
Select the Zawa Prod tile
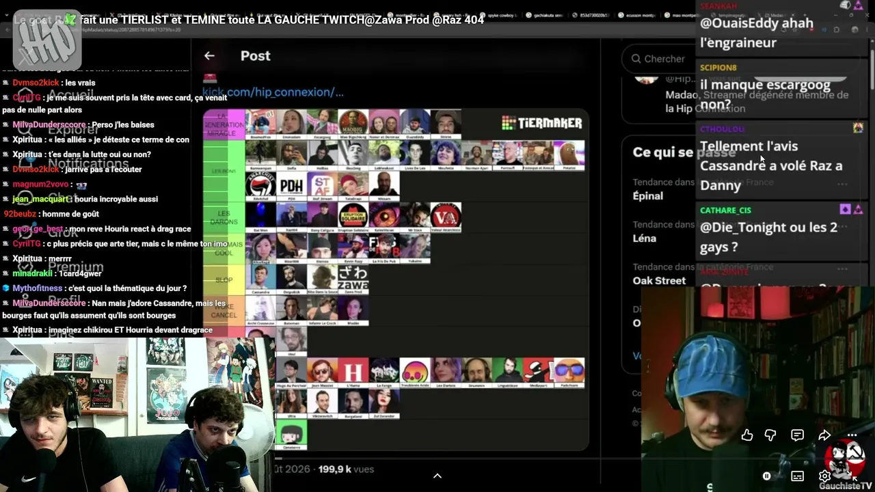click(x=353, y=279)
